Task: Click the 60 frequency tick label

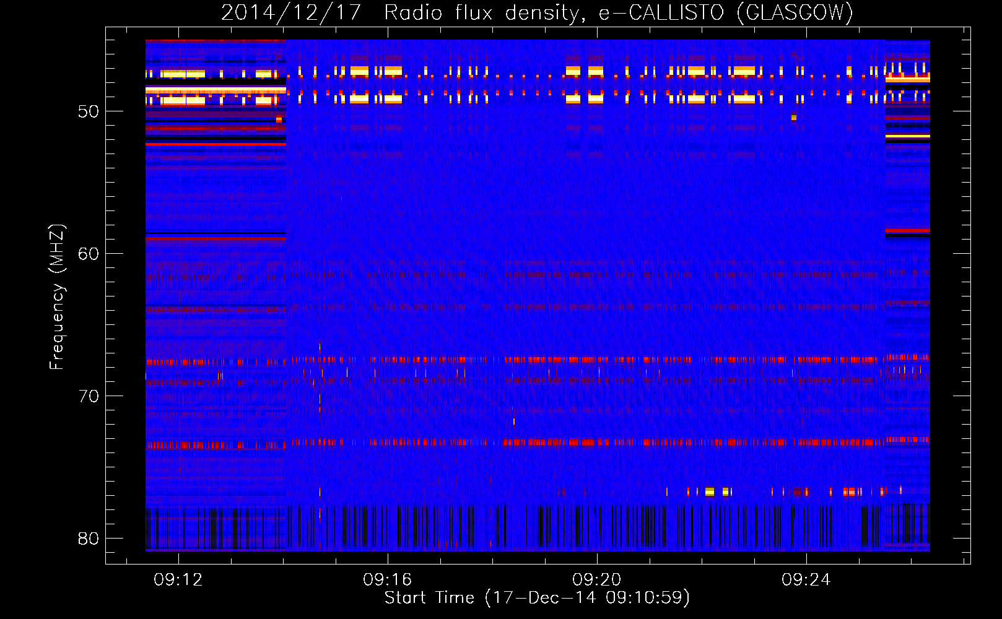Action: click(x=89, y=254)
